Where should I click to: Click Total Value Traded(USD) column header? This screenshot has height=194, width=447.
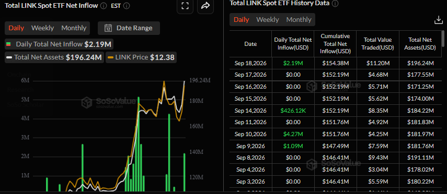click(x=377, y=44)
